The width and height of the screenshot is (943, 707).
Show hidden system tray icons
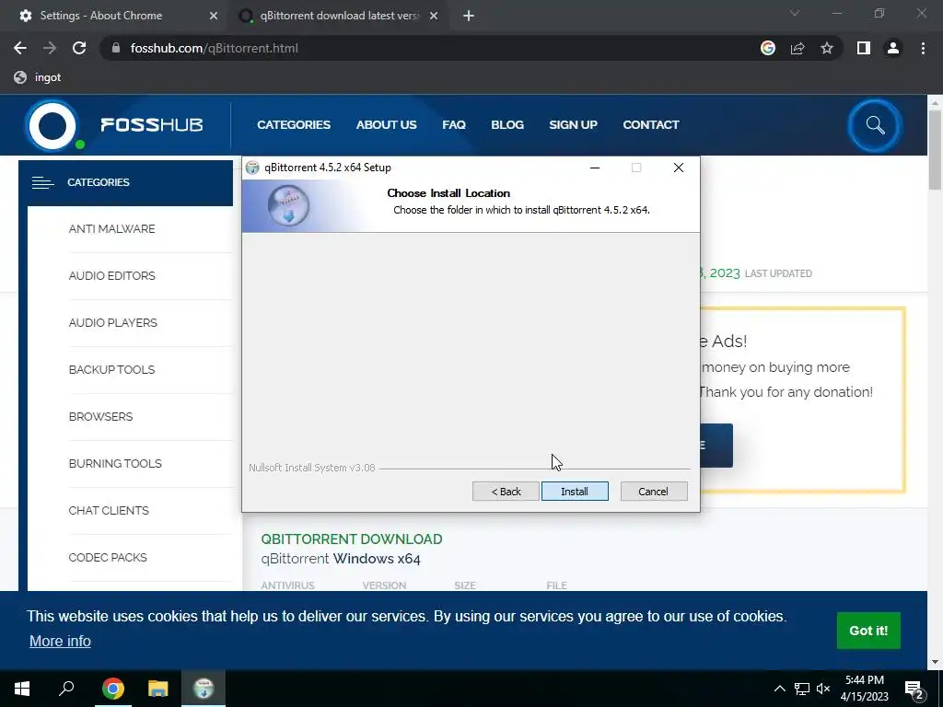tap(779, 689)
